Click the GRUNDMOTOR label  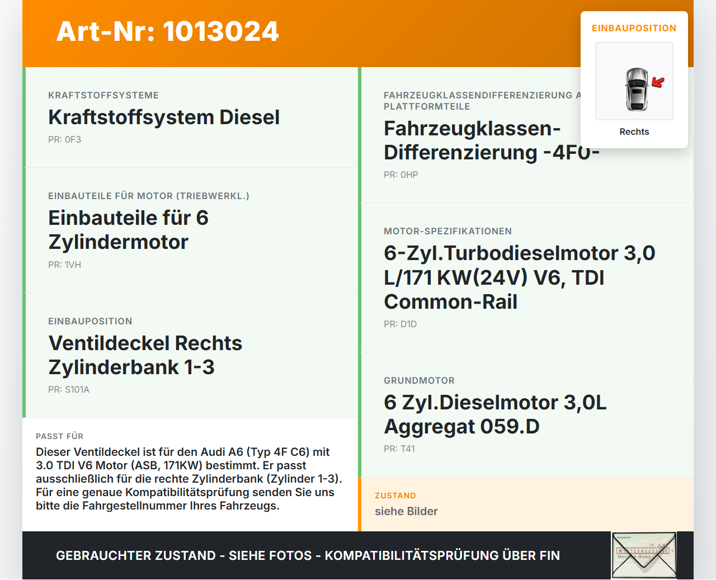click(420, 380)
